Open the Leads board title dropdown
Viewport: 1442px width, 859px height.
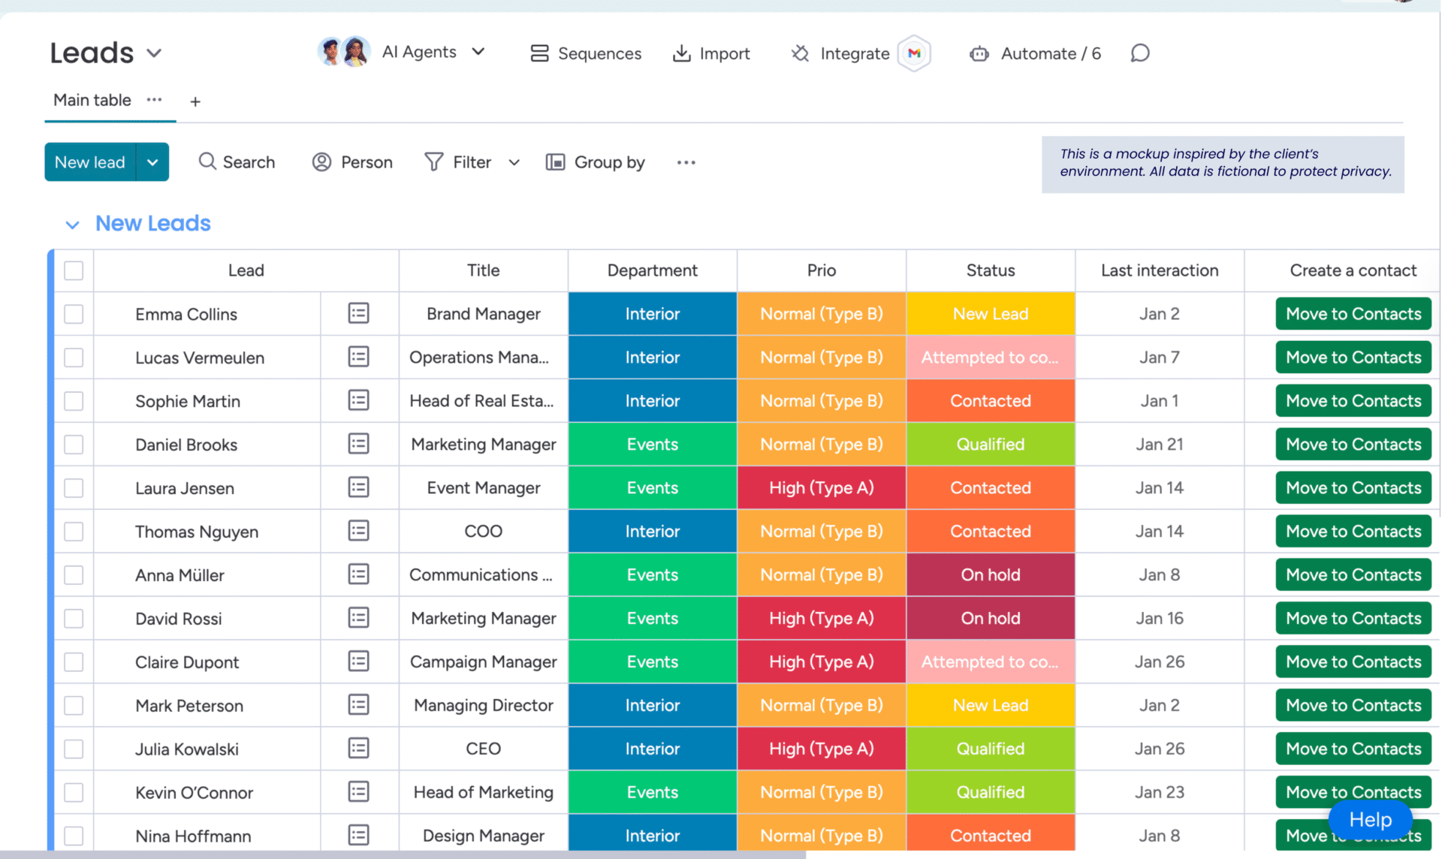(154, 53)
